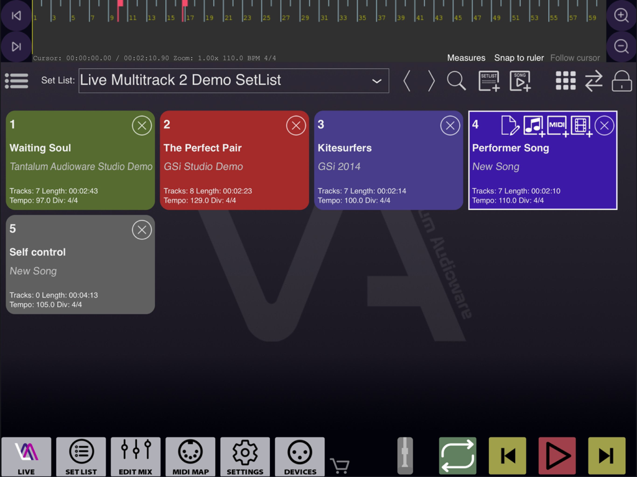This screenshot has height=477, width=637.
Task: Adjust the fader slider near transport controls
Action: [x=405, y=455]
